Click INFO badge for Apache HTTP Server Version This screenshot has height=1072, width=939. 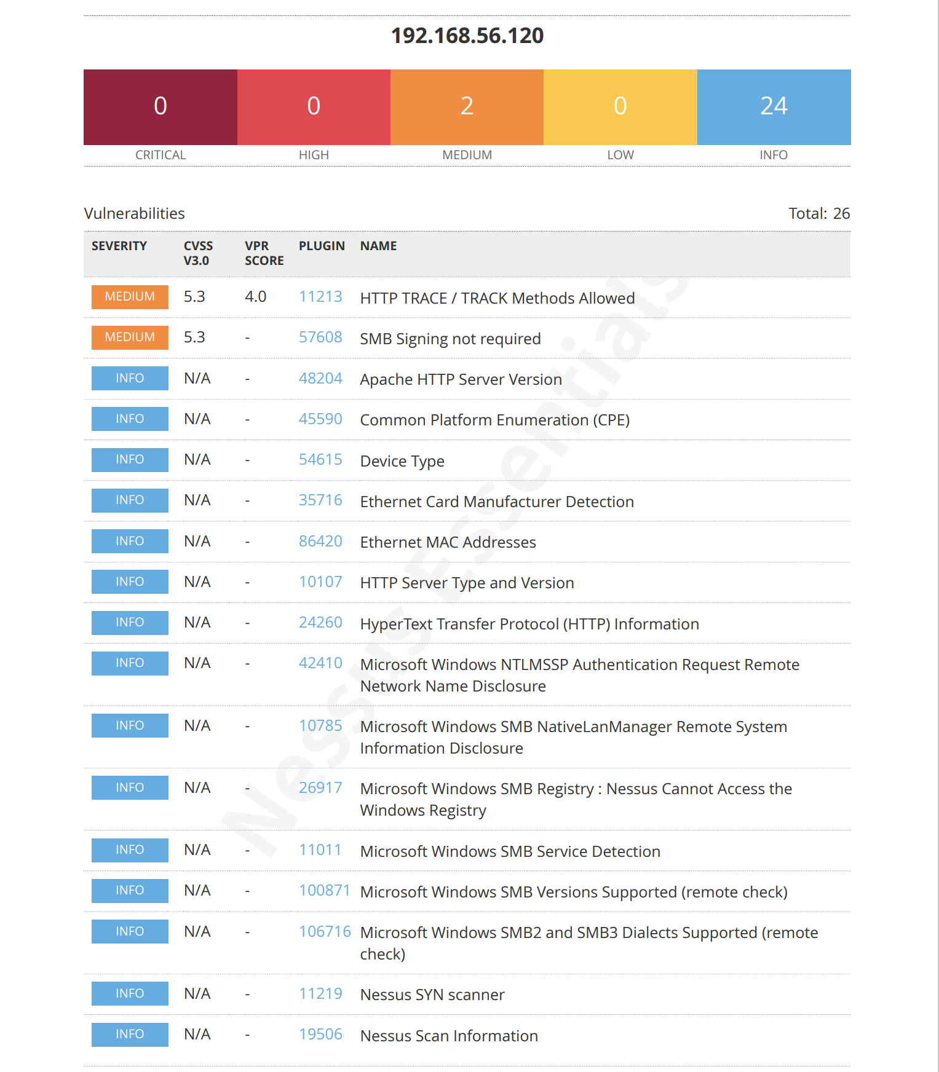(x=130, y=379)
